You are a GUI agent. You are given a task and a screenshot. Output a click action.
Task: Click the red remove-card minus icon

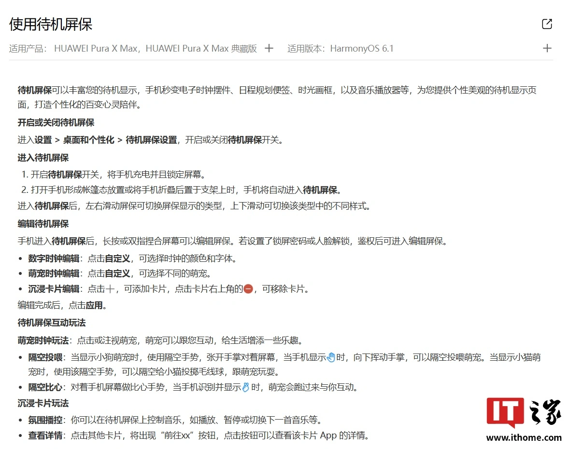tap(248, 289)
